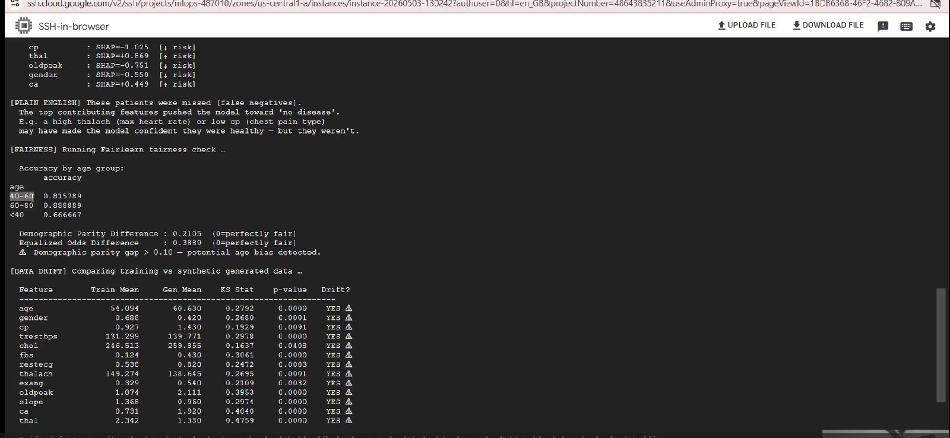
Task: Click the Demographic Parity Difference value 0.2105
Action: pos(187,234)
